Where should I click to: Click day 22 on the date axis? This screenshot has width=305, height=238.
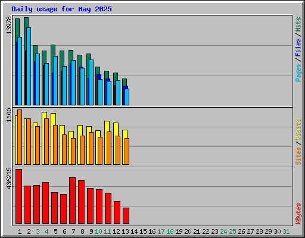click(x=206, y=231)
